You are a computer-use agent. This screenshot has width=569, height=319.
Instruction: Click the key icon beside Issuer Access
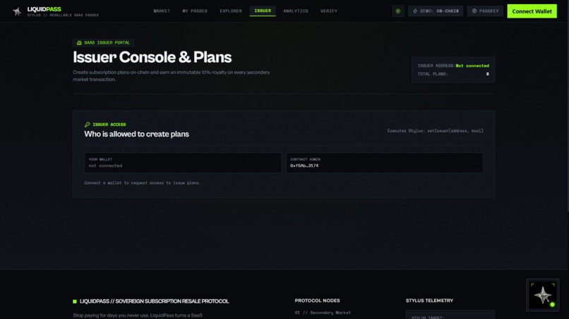tap(87, 125)
